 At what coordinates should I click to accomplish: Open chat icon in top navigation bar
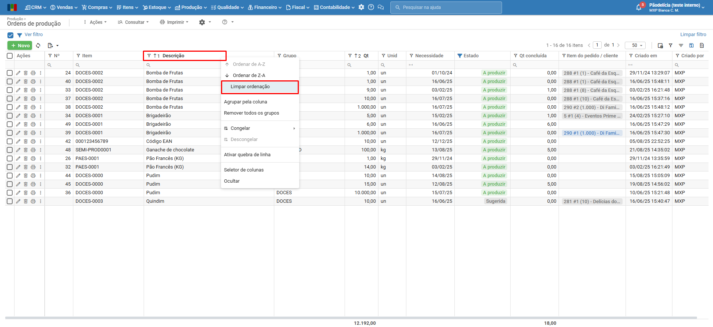point(380,7)
